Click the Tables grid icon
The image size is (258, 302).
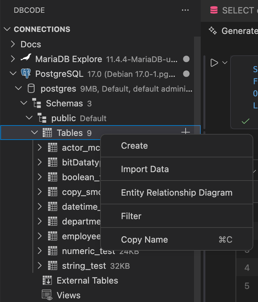point(47,133)
